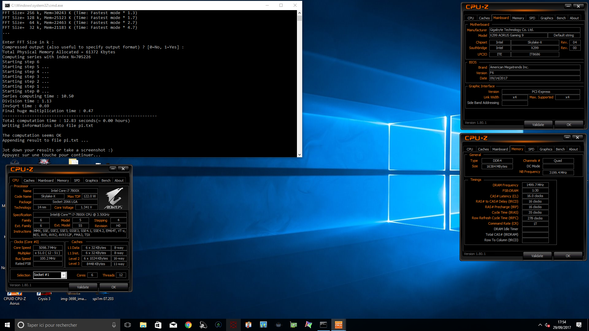Open Microsoft Store from the taskbar
Screen dimensions: 589x331
pyautogui.click(x=158, y=325)
